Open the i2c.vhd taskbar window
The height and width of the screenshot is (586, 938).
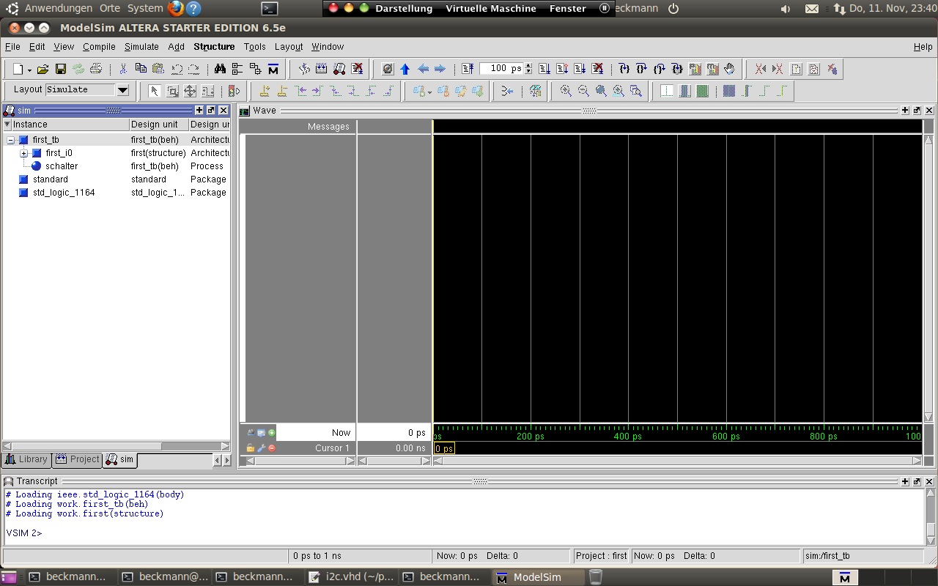(350, 577)
